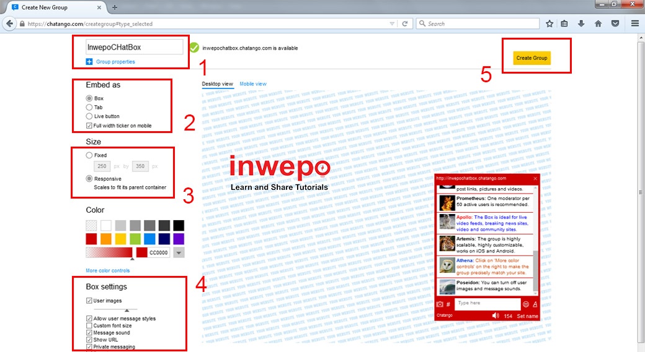Open the bookmarks list icon
The height and width of the screenshot is (352, 645).
pyautogui.click(x=564, y=24)
